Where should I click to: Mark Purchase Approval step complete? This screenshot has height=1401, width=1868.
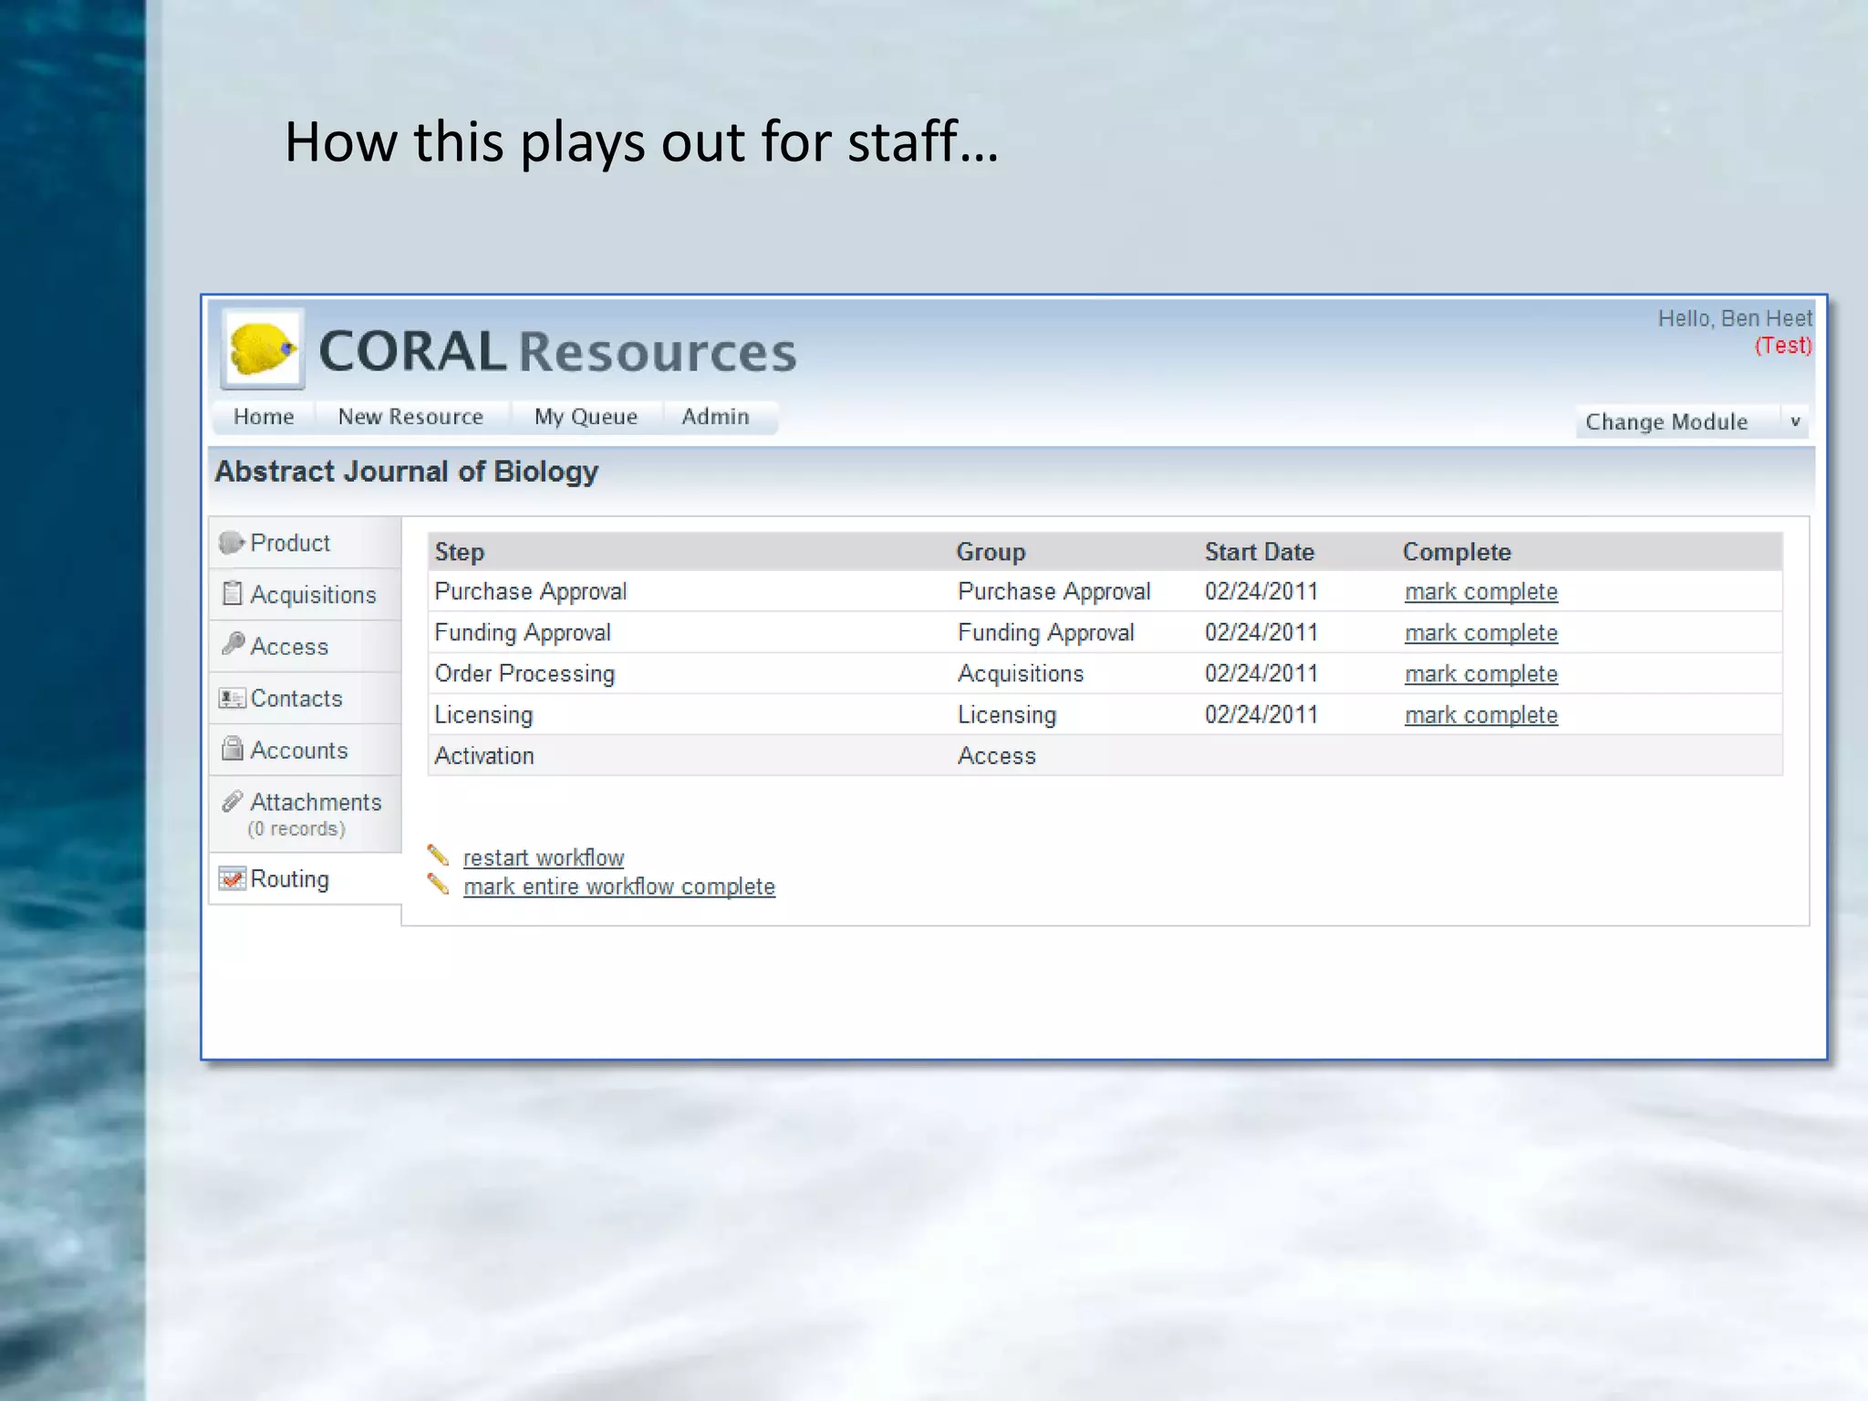point(1480,592)
